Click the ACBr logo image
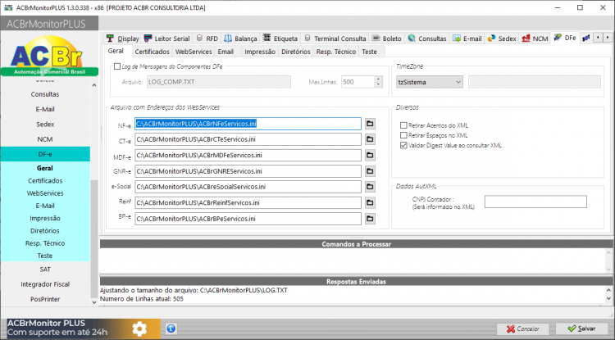 49,56
